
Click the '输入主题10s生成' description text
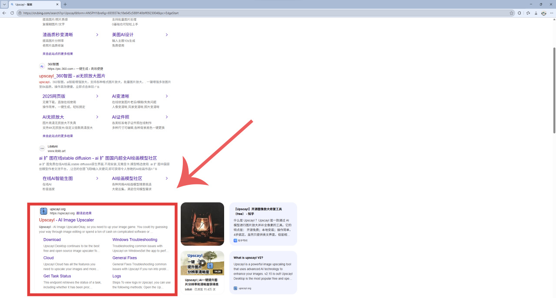[123, 41]
